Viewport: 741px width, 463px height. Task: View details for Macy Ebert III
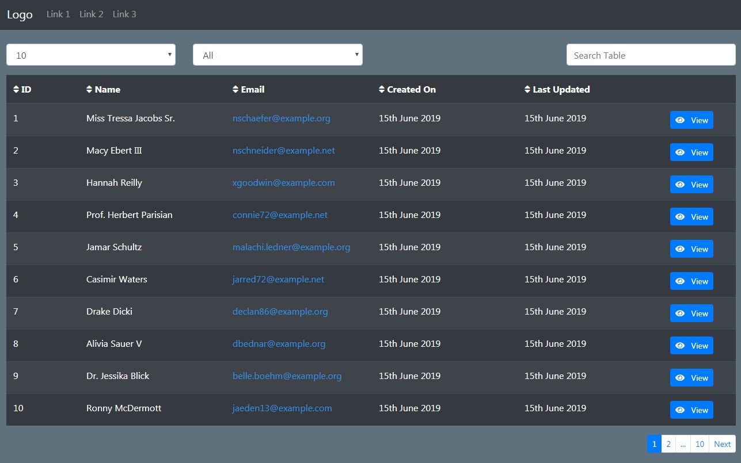(x=691, y=152)
